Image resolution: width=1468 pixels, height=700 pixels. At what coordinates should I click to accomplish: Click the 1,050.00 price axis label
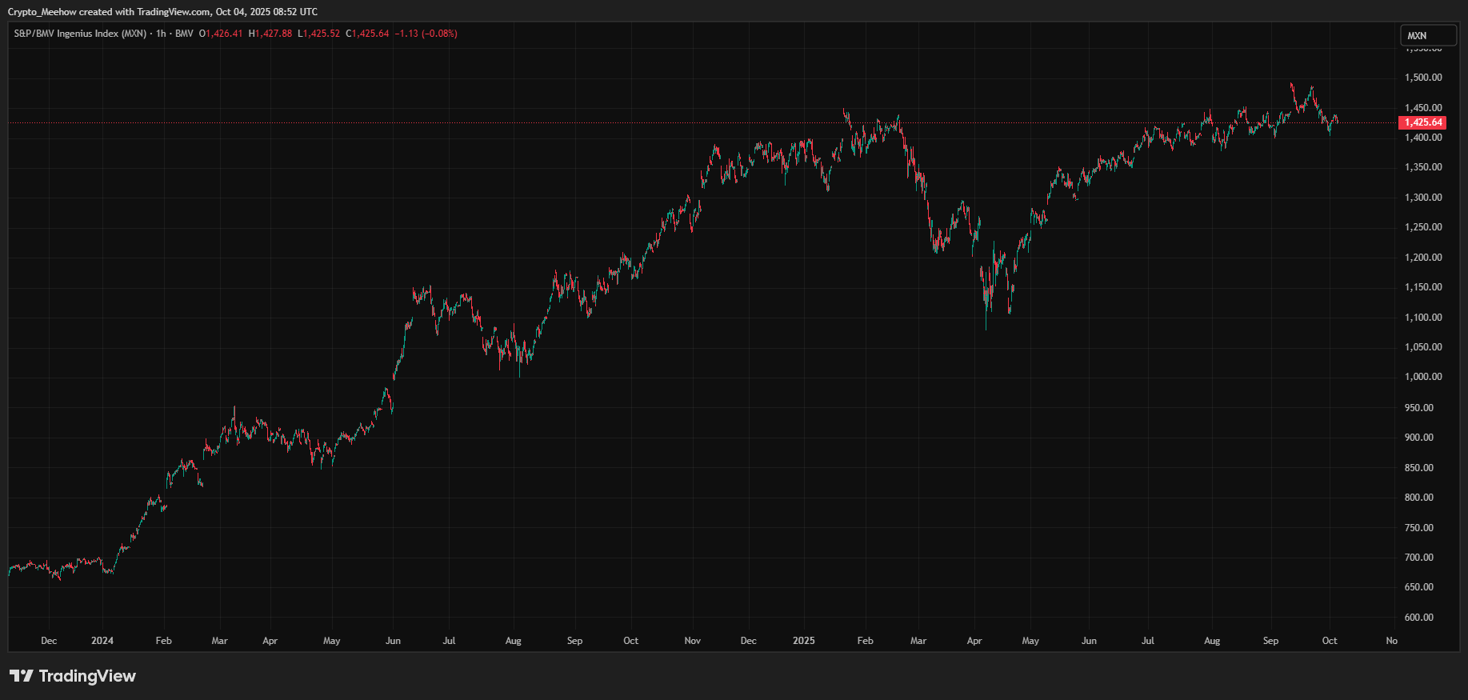click(x=1423, y=347)
